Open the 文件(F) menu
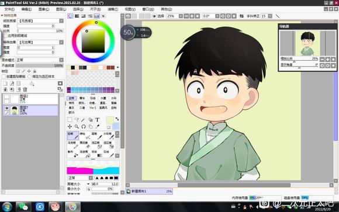The height and width of the screenshot is (212, 339). 9,9
